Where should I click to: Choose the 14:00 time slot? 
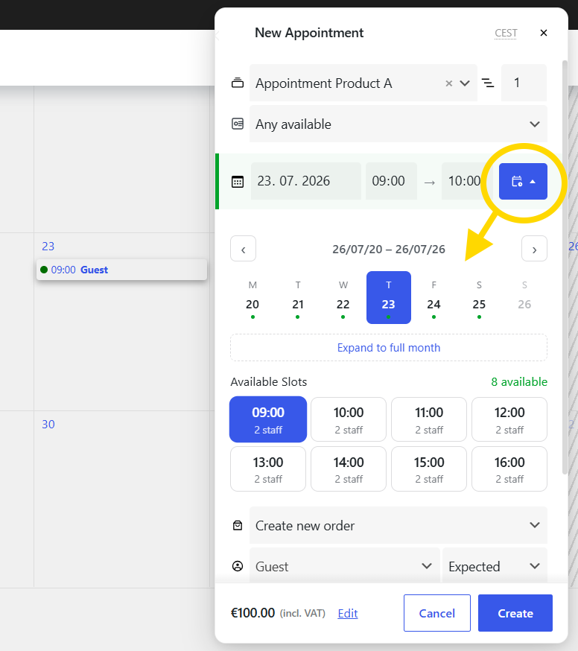349,469
